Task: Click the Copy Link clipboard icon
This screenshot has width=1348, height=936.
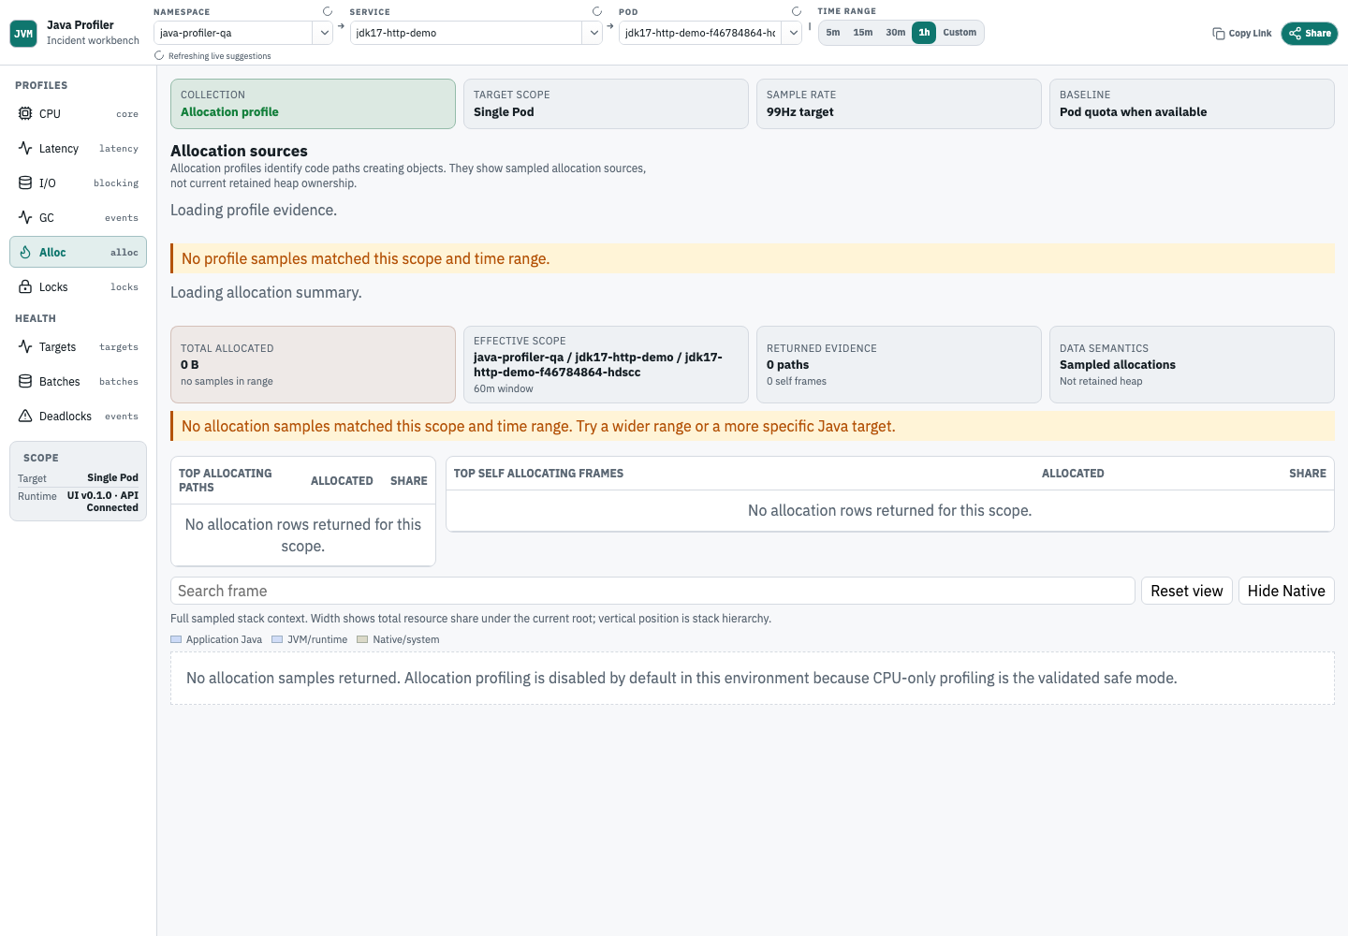Action: 1219,34
